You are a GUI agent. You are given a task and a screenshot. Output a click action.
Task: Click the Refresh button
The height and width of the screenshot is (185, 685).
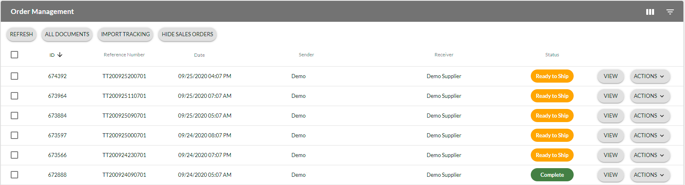pyautogui.click(x=21, y=34)
